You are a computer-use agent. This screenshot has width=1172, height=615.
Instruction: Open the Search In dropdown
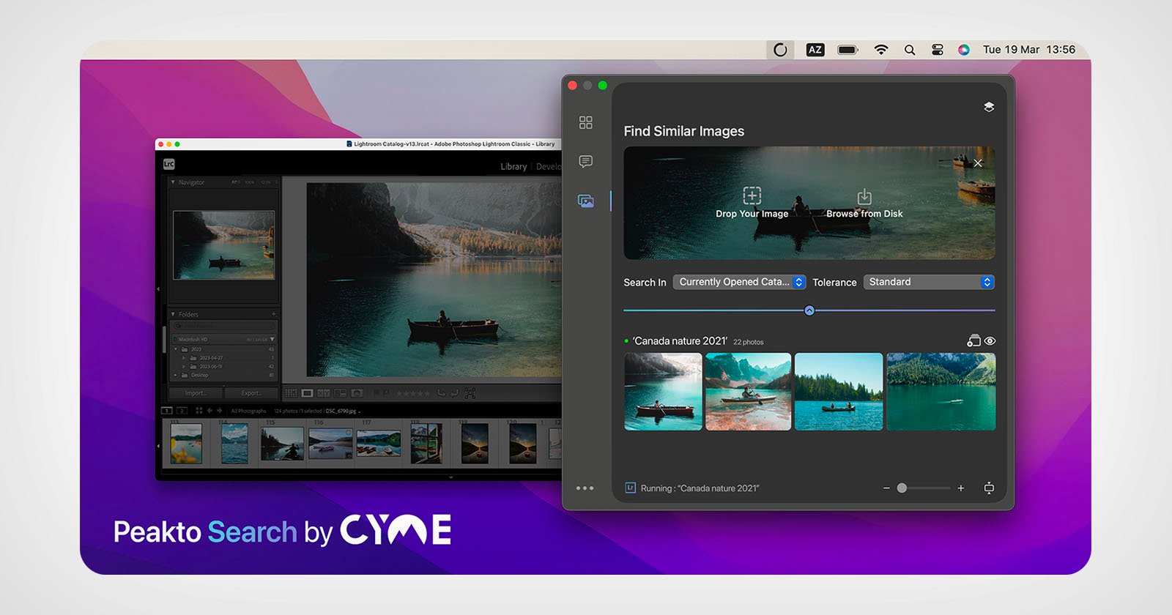[x=739, y=282]
